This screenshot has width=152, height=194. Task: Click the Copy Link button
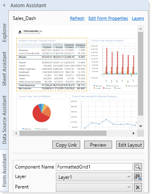coord(66,145)
